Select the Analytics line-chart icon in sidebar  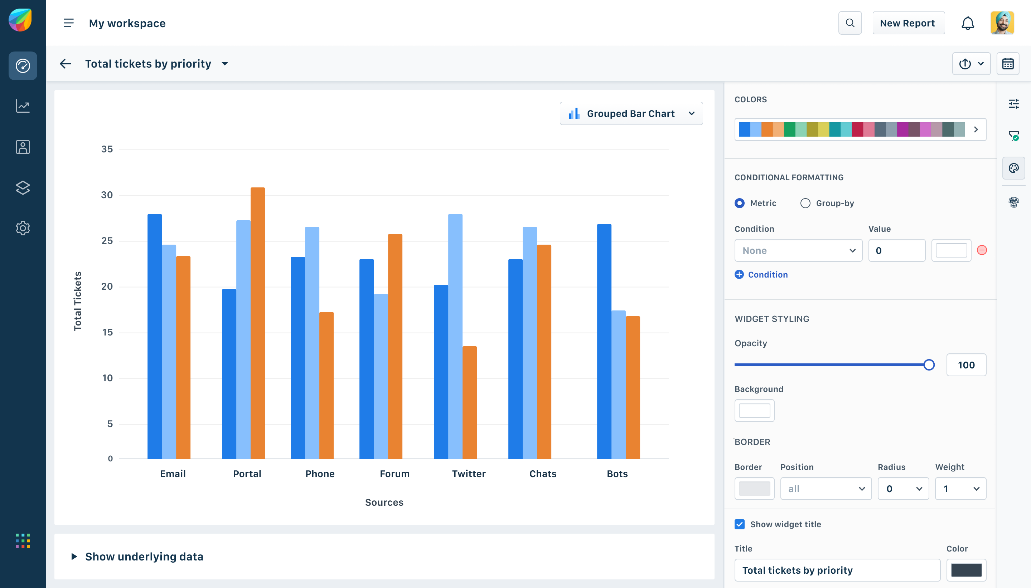[23, 106]
